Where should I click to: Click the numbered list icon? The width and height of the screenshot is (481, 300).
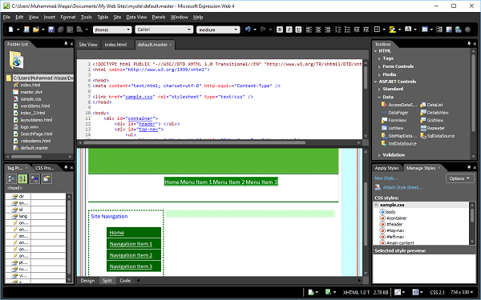coord(338,30)
